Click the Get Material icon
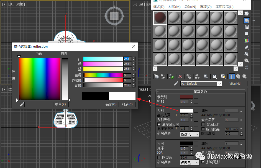 (x=157, y=76)
